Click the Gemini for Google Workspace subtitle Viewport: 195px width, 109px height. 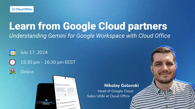(90, 36)
